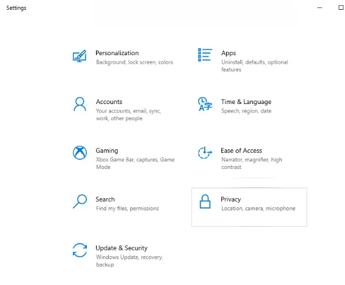The height and width of the screenshot is (285, 345).
Task: Go to Time & Language label
Action: pyautogui.click(x=246, y=102)
